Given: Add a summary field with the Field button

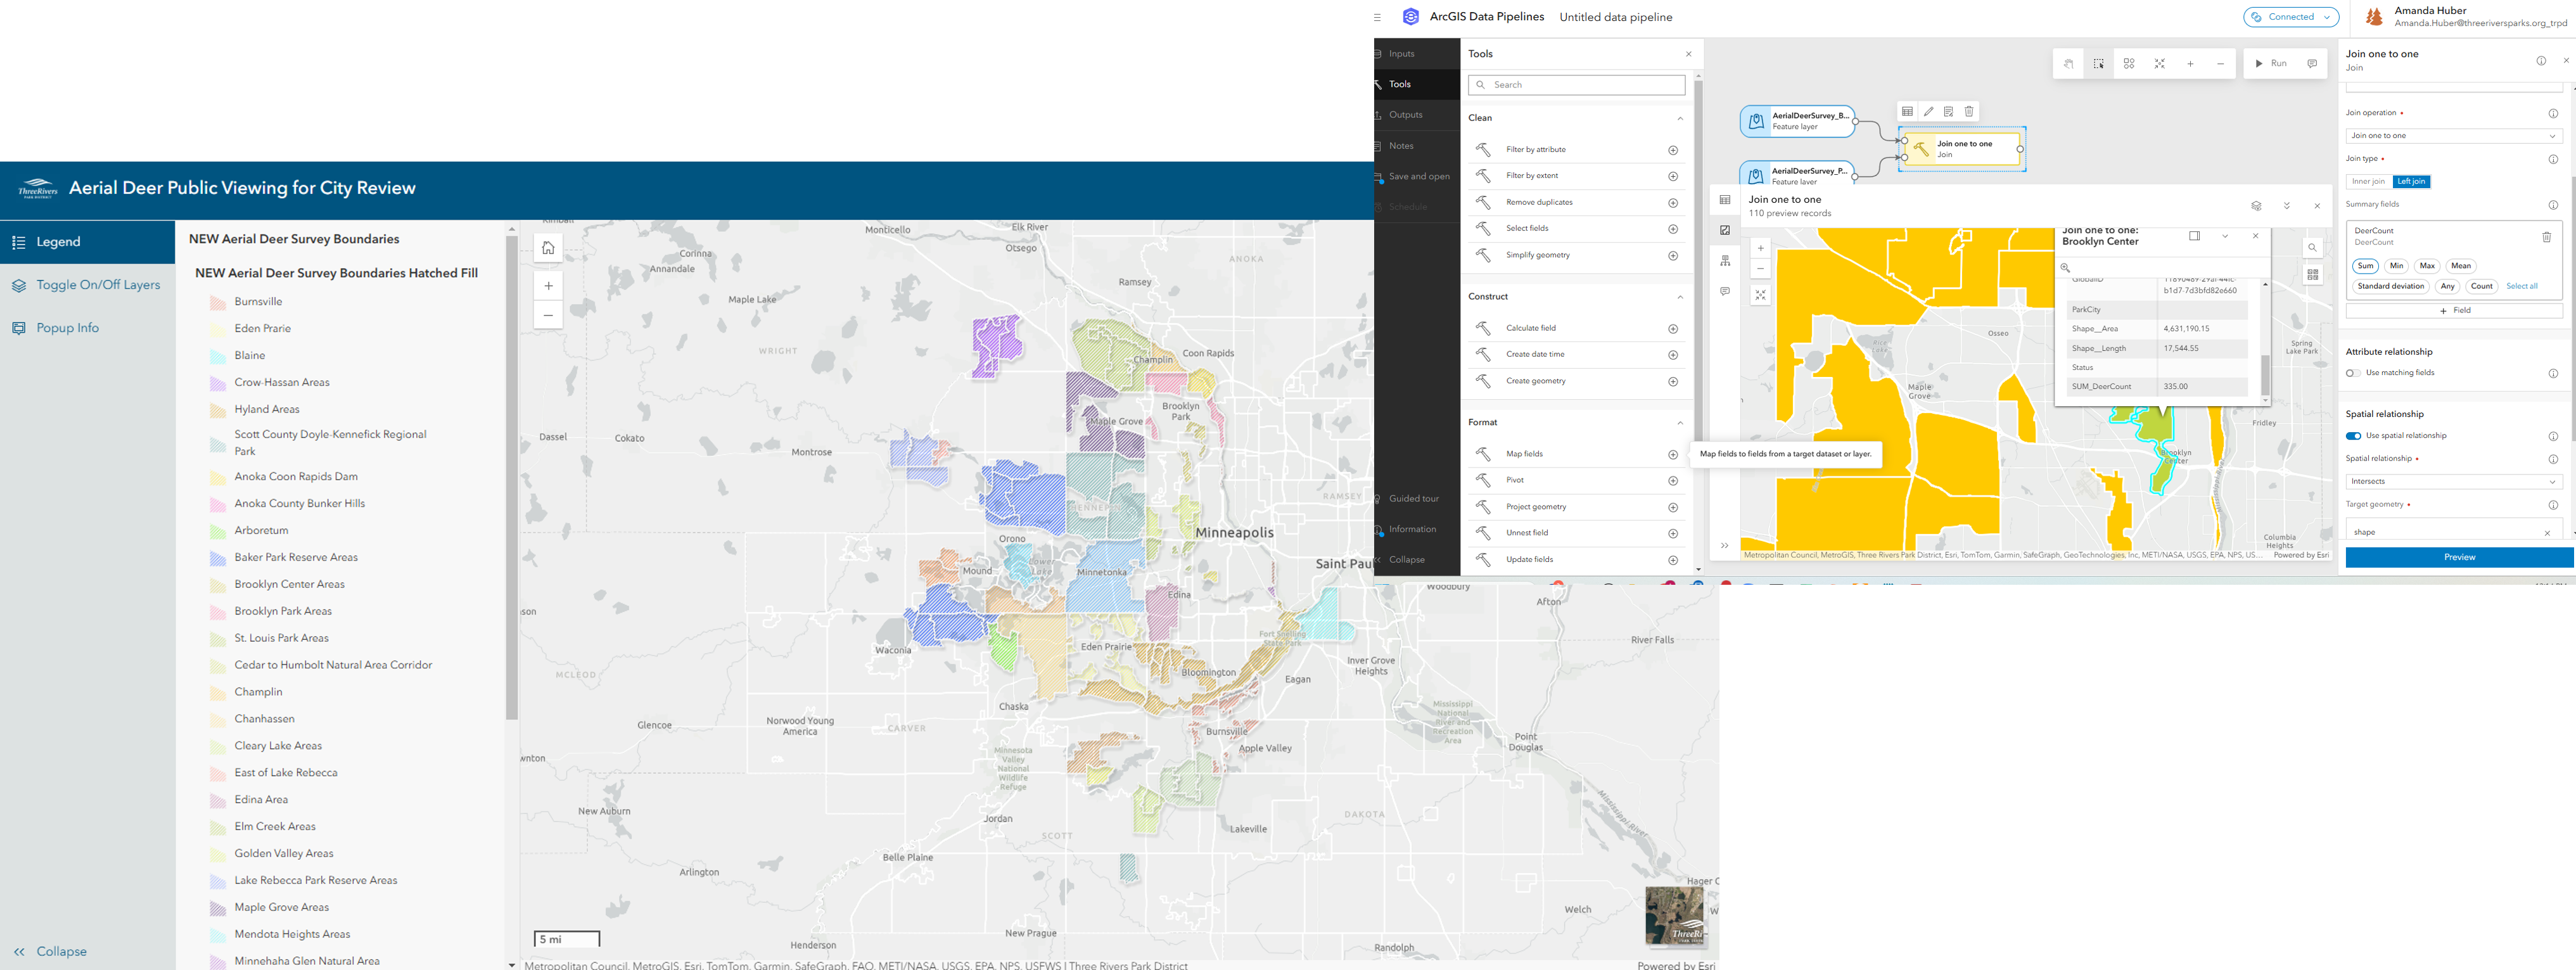Looking at the screenshot, I should pyautogui.click(x=2454, y=311).
